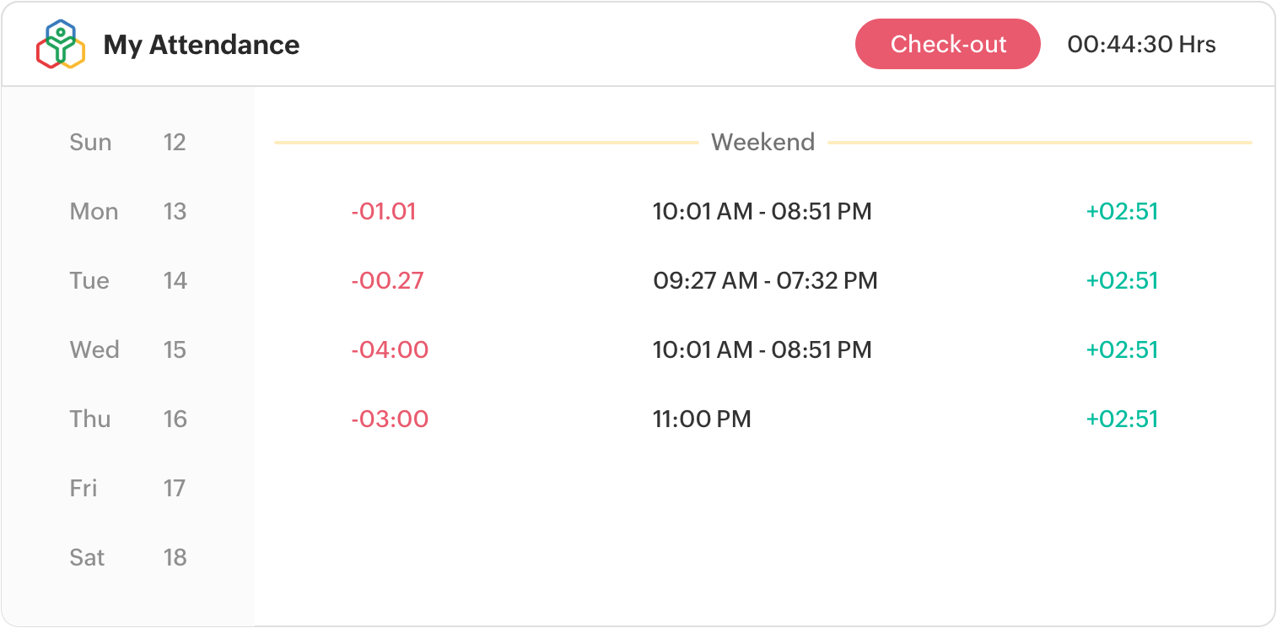Open Thursday's 11:00 PM time entry
This screenshot has width=1277, height=628.
[702, 419]
